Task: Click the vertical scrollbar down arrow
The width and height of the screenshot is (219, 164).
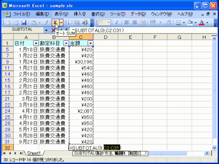Action: tap(214, 148)
